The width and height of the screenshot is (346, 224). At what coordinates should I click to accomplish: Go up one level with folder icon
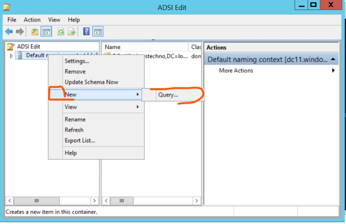point(35,32)
